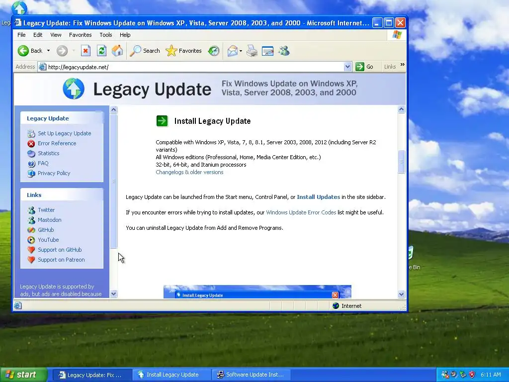The image size is (509, 382).
Task: Click the Legacy Update: Fix taskbar button
Action: tap(91, 375)
